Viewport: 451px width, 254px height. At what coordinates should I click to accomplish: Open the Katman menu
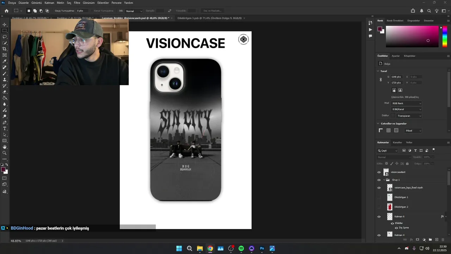click(x=49, y=2)
